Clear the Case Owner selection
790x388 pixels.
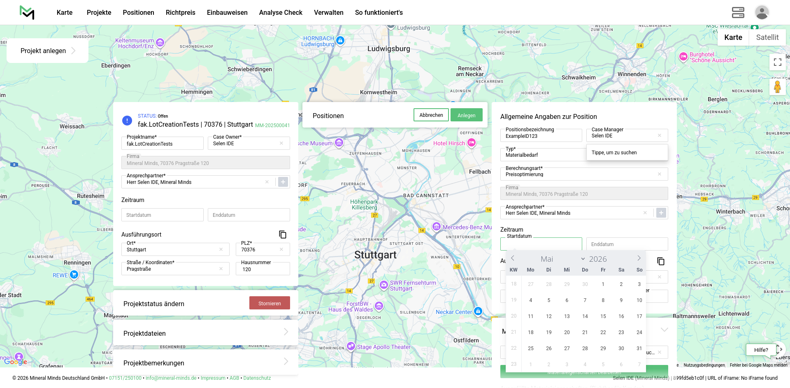[281, 144]
